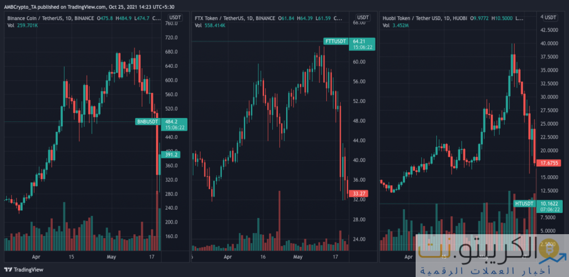
Task: Click the BNBUSDT price label tag
Action: point(147,121)
